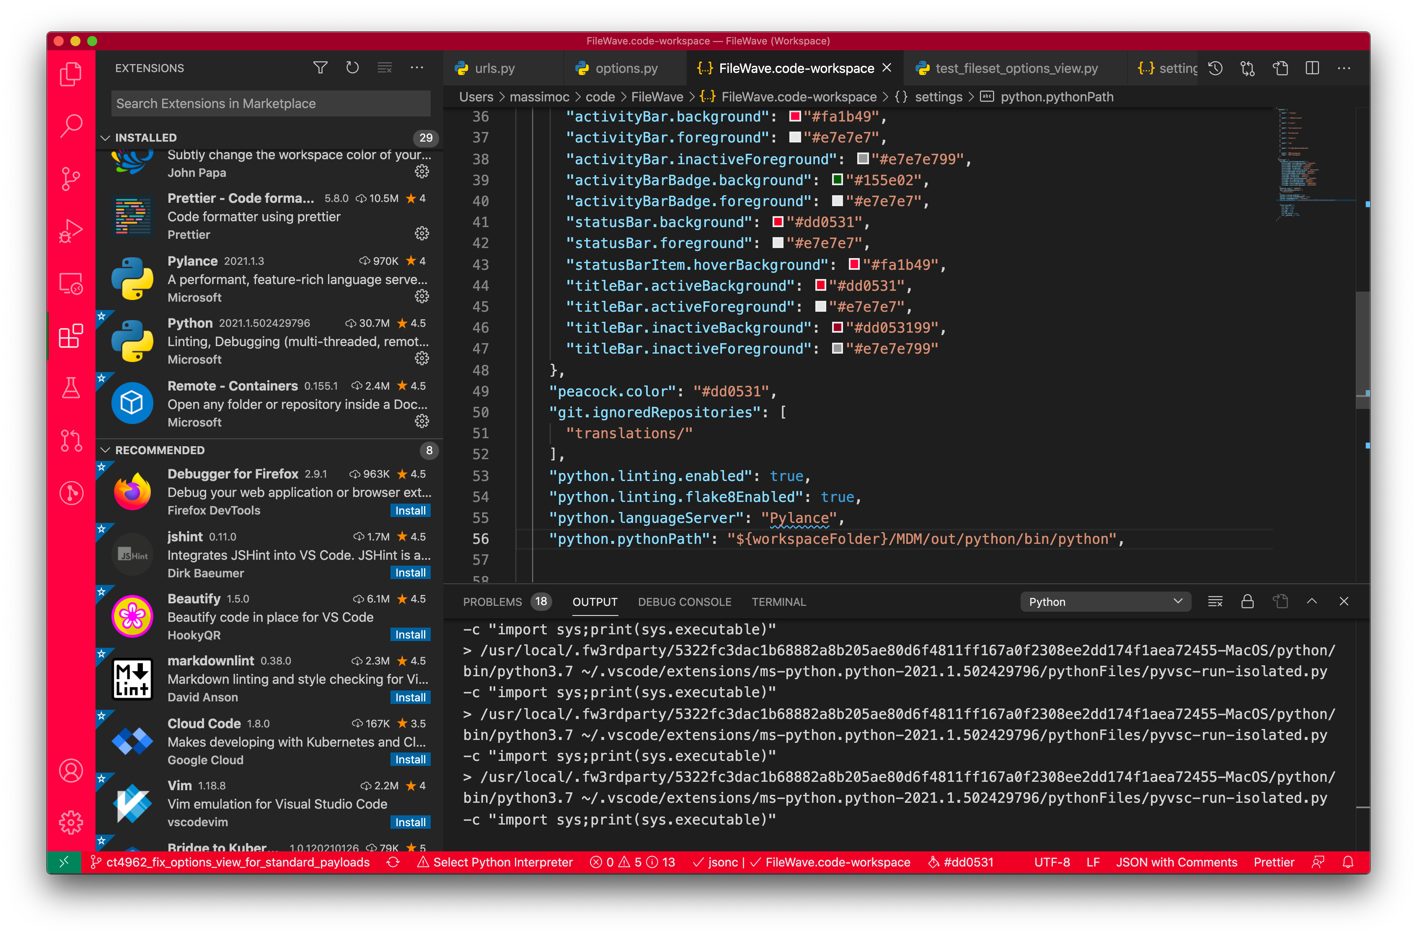Toggle notifications via the status bar bell

[x=1348, y=862]
